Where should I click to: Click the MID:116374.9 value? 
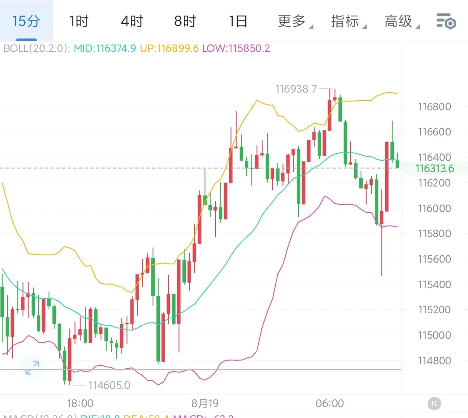coord(105,48)
